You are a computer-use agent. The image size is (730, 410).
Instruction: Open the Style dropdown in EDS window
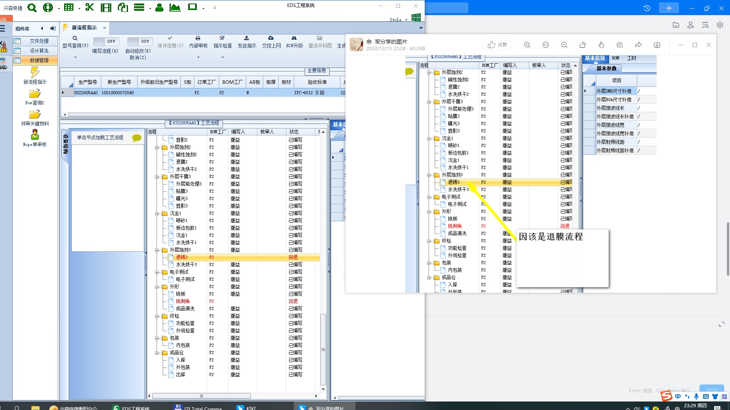[x=398, y=20]
